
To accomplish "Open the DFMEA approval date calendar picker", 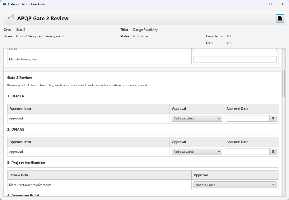I will (x=273, y=119).
